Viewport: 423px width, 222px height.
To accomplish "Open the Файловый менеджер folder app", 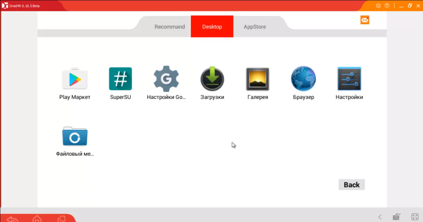I will 75,136.
